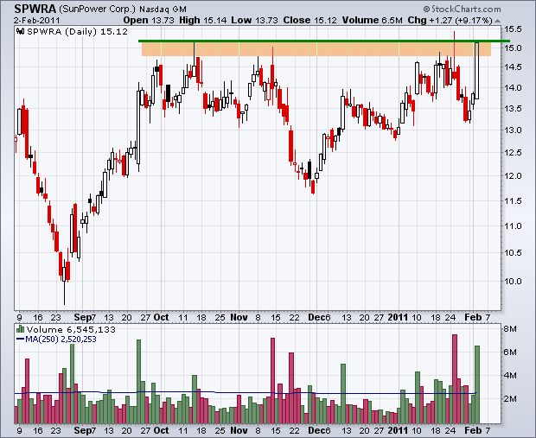This screenshot has height=438, width=536.
Task: Click the date 2-Feb-2011
Action: pyautogui.click(x=37, y=20)
